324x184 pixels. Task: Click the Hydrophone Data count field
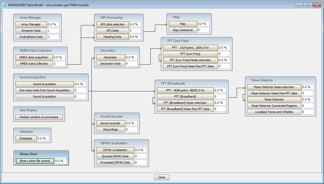53,37
